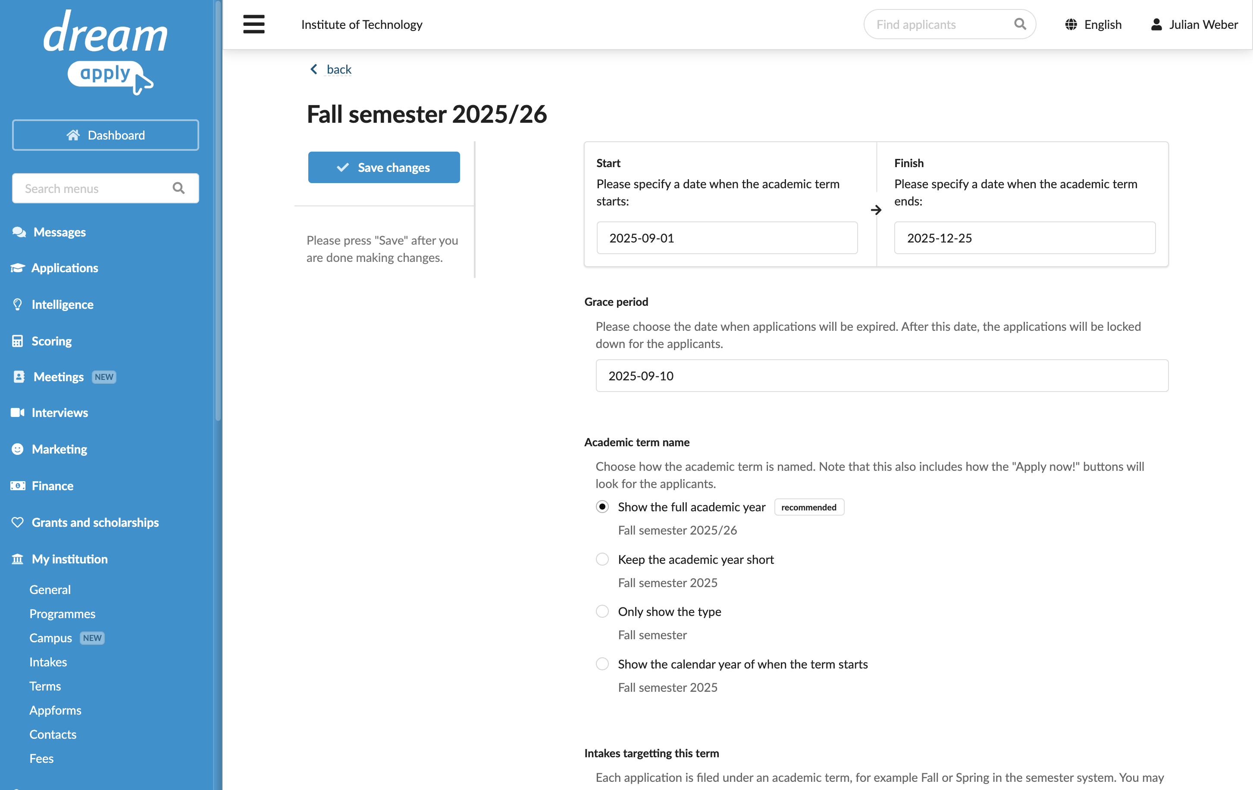Click the Search menus magnifier icon

179,188
